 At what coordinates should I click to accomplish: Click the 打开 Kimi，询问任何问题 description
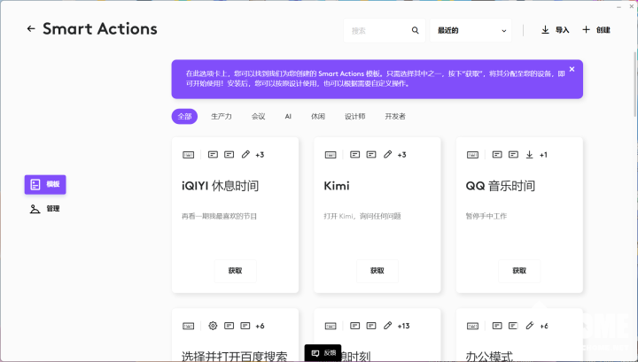tap(362, 216)
